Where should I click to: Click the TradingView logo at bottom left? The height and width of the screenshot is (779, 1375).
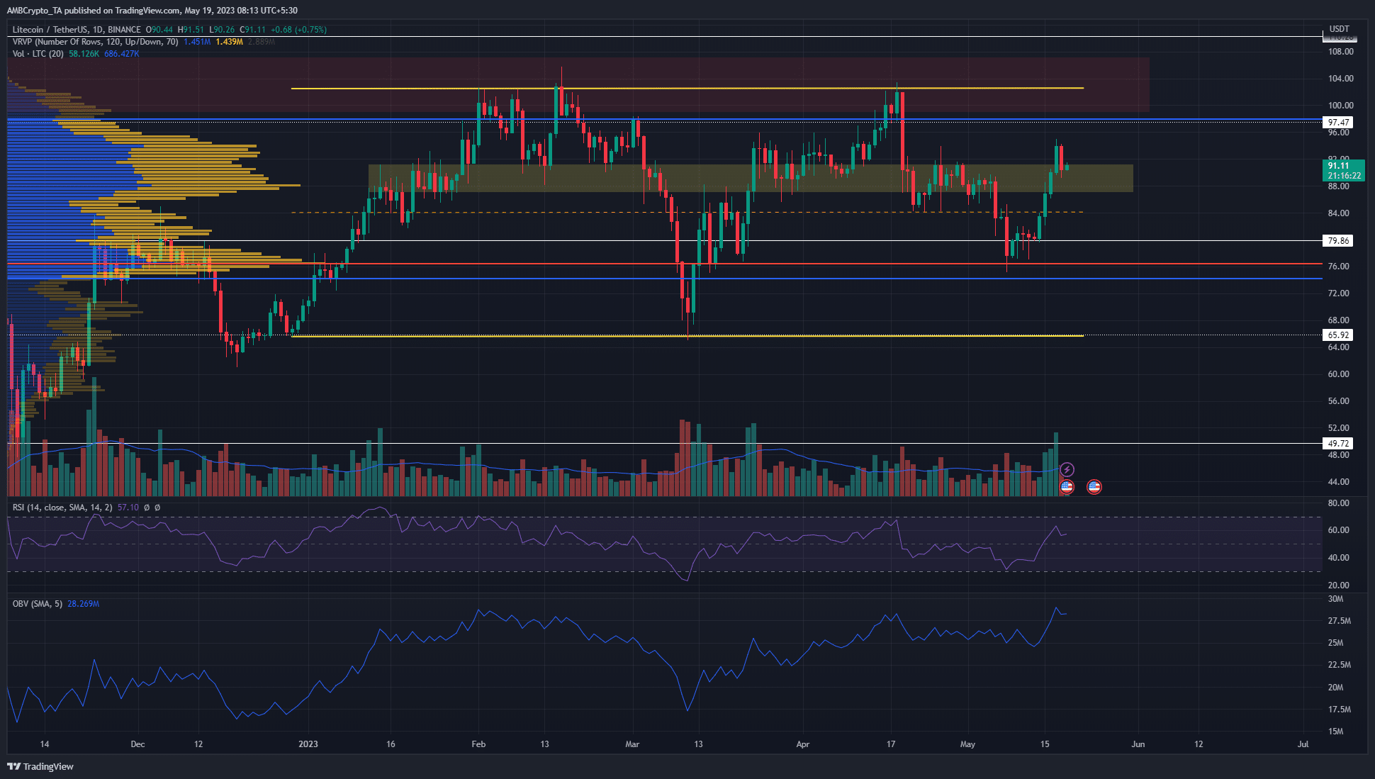[x=40, y=766]
